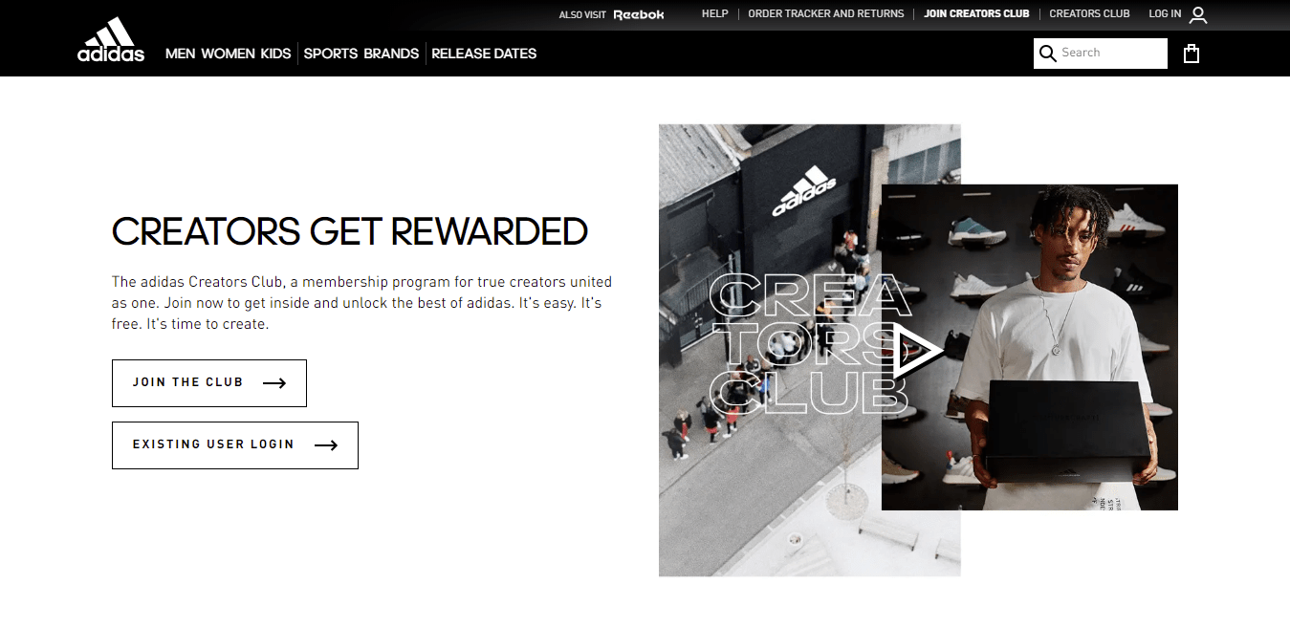Click the Reebok logo link
The image size is (1290, 628).
click(638, 14)
